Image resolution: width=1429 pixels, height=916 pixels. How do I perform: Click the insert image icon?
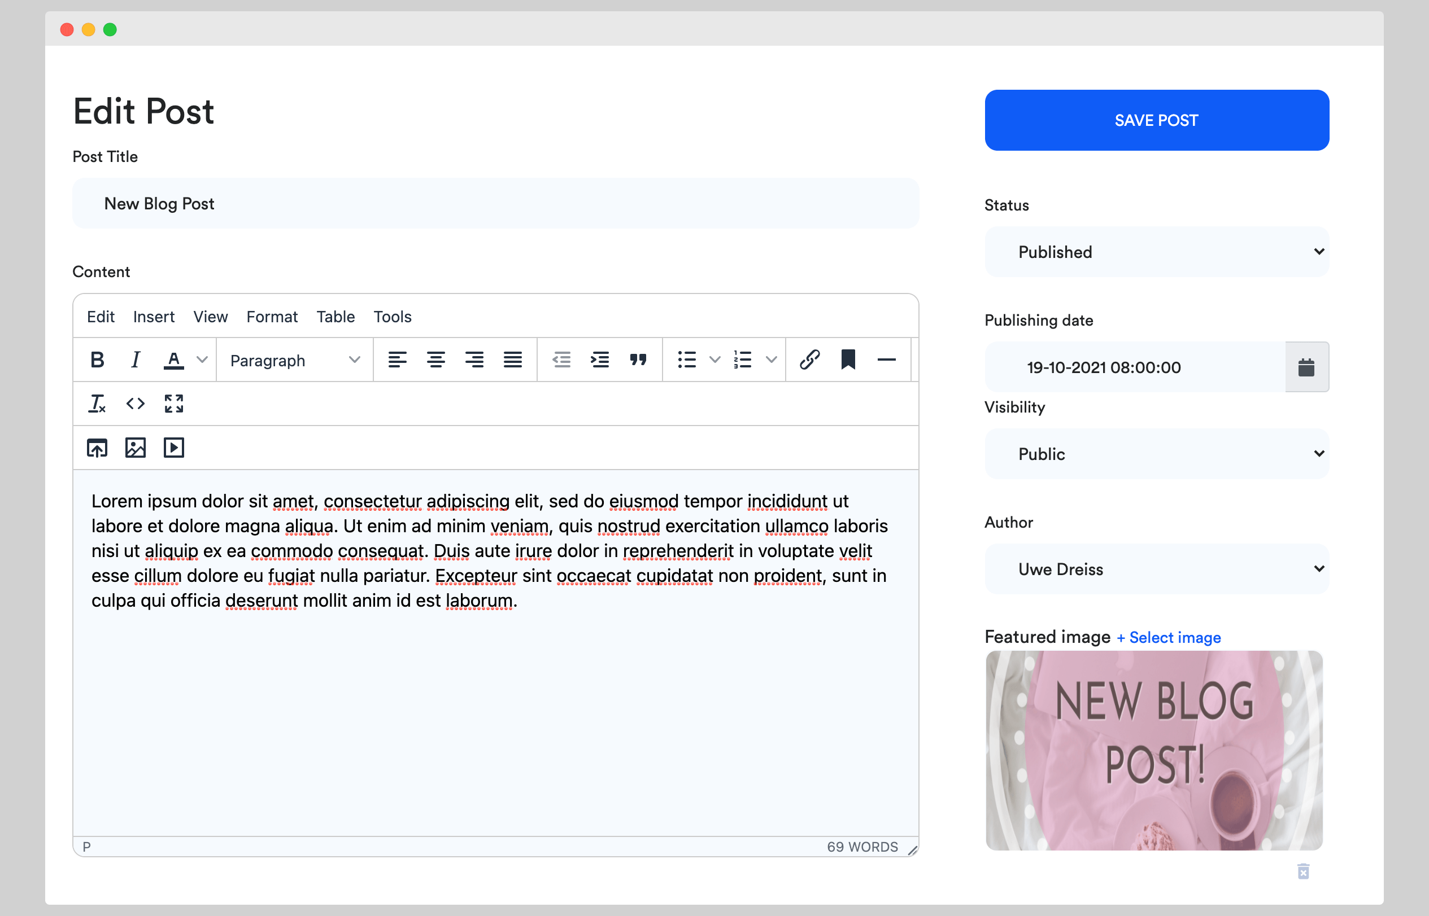135,448
